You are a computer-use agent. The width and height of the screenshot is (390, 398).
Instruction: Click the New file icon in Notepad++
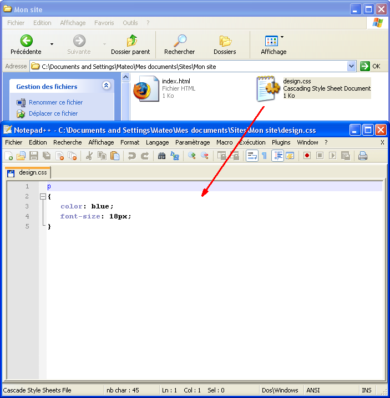[9, 156]
